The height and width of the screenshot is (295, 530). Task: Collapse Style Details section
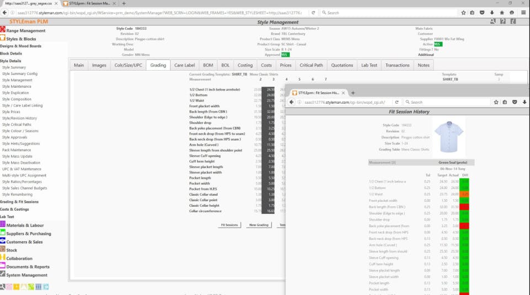(x=10, y=61)
